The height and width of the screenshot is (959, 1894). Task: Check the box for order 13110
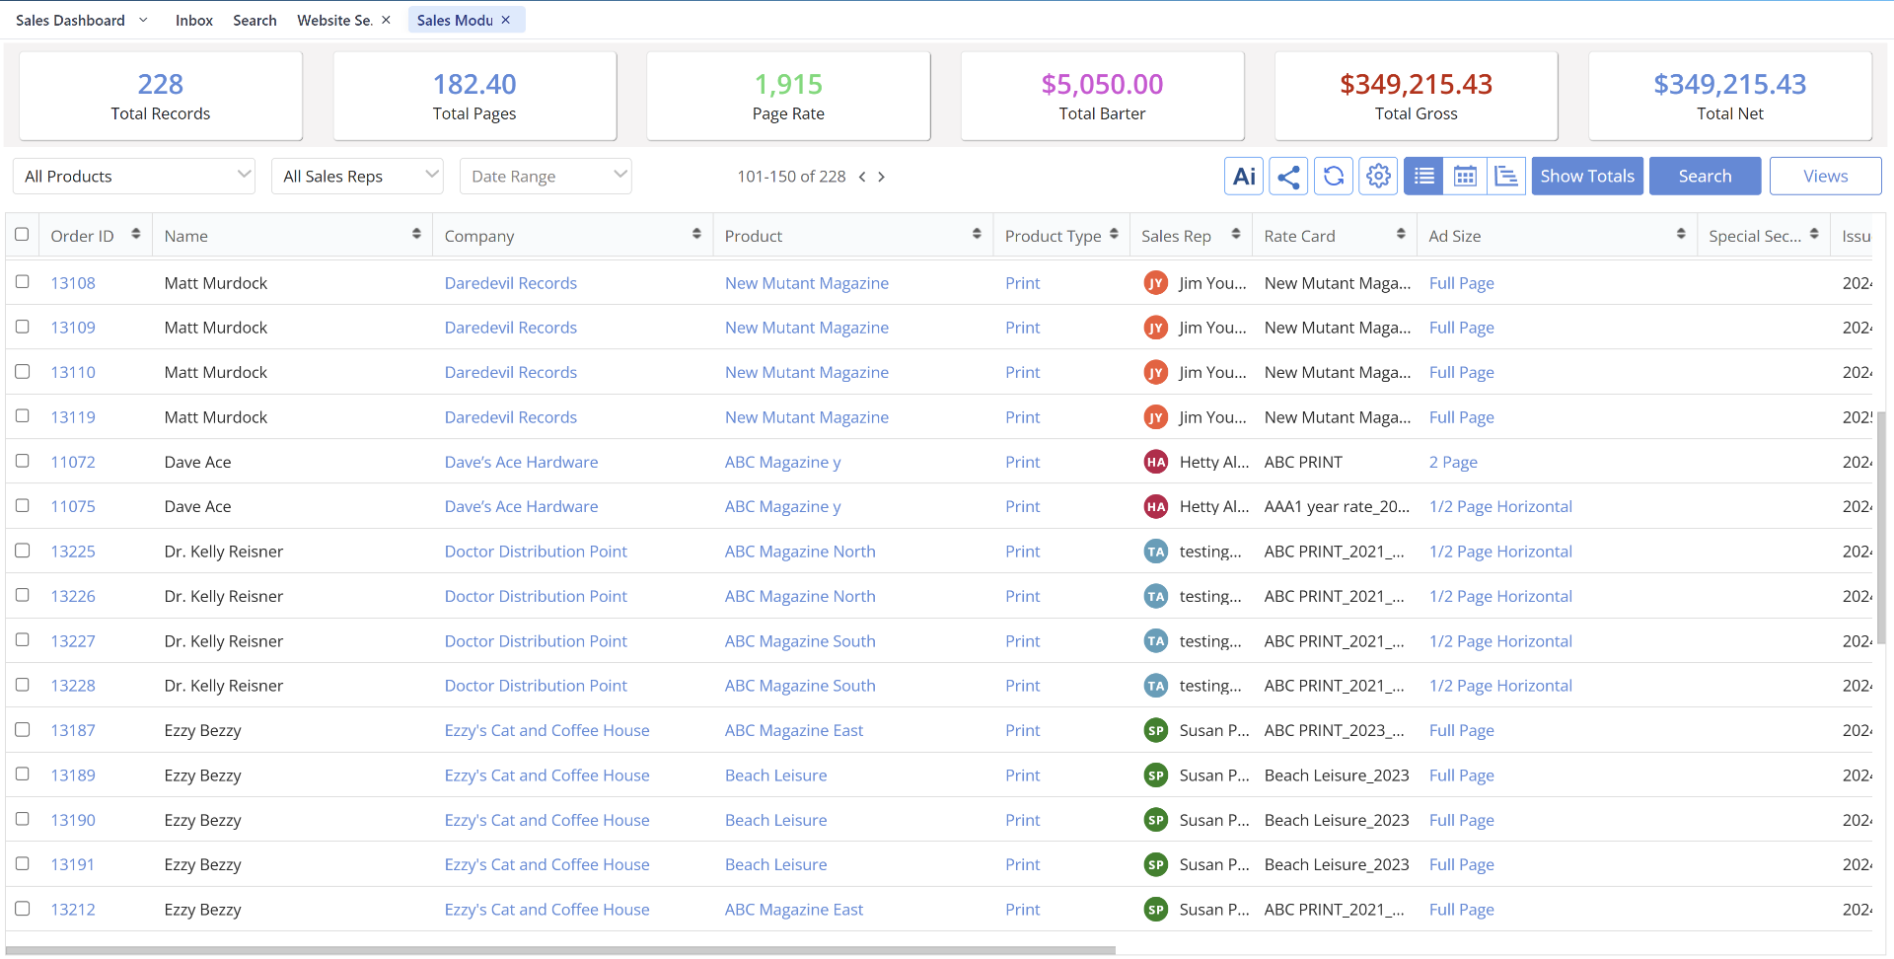(x=22, y=371)
